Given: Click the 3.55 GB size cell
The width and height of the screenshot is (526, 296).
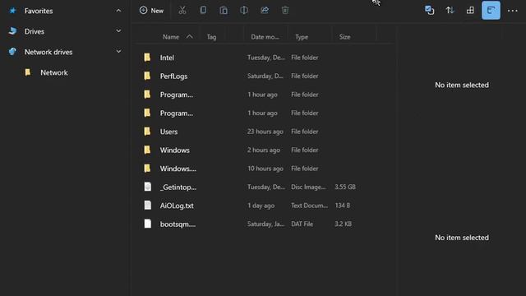Looking at the screenshot, I should pos(345,187).
